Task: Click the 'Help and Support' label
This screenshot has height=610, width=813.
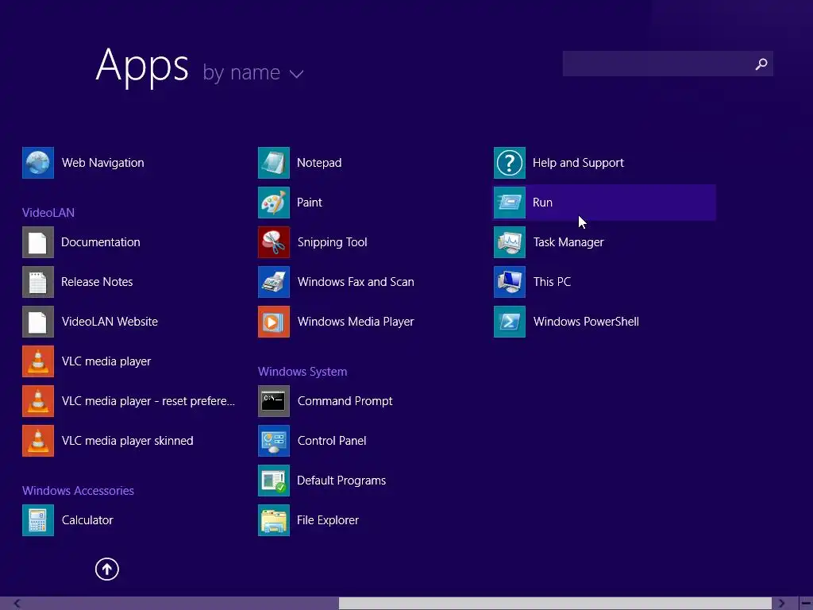Action: point(578,163)
